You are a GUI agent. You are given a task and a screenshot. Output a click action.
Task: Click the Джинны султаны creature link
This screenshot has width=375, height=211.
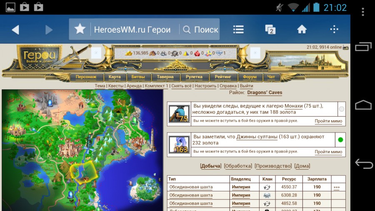(x=257, y=137)
